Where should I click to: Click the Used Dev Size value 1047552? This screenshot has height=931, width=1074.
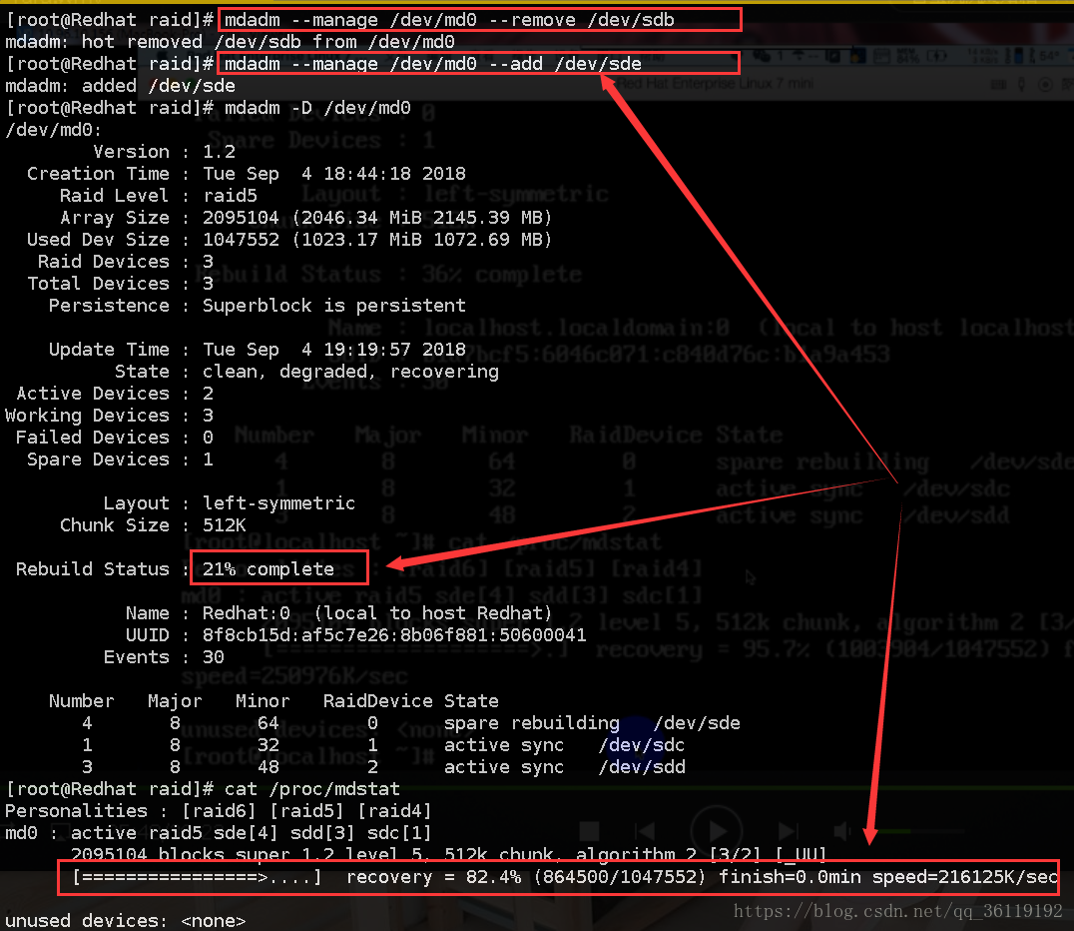(242, 240)
